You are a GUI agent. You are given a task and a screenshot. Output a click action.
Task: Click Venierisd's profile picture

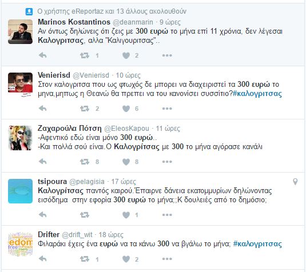pyautogui.click(x=20, y=85)
